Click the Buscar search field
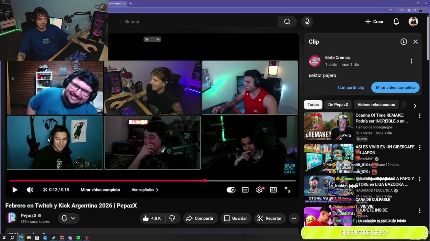Image resolution: width=430 pixels, height=241 pixels. (x=199, y=22)
